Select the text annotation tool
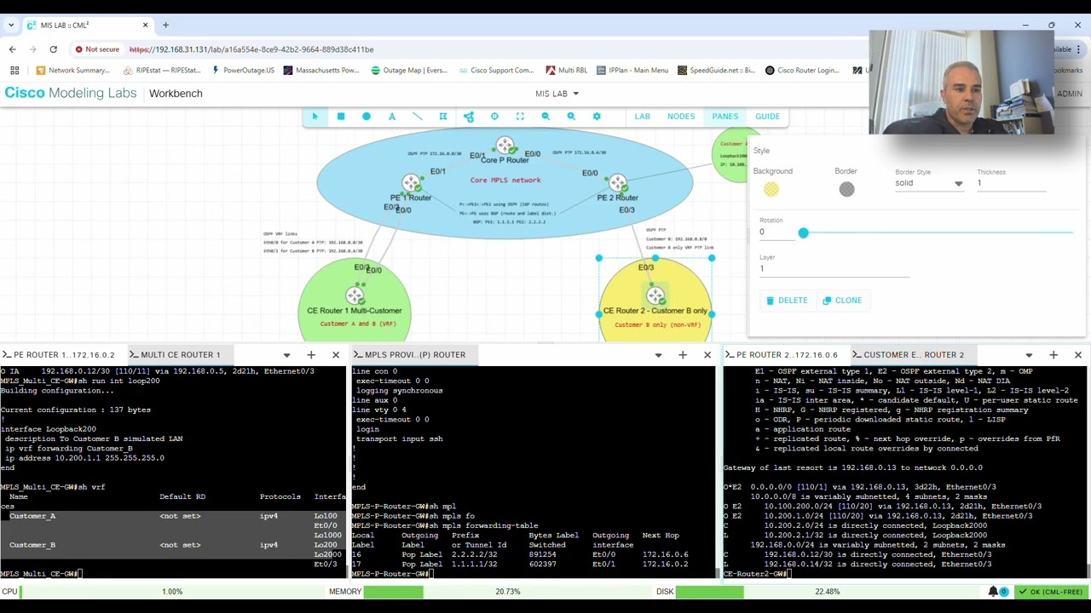The image size is (1091, 613). pyautogui.click(x=392, y=117)
